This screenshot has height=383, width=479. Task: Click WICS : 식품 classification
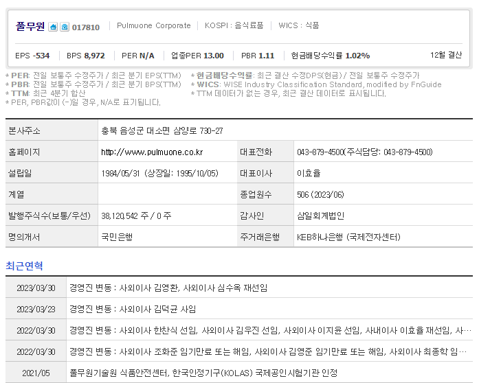[299, 25]
